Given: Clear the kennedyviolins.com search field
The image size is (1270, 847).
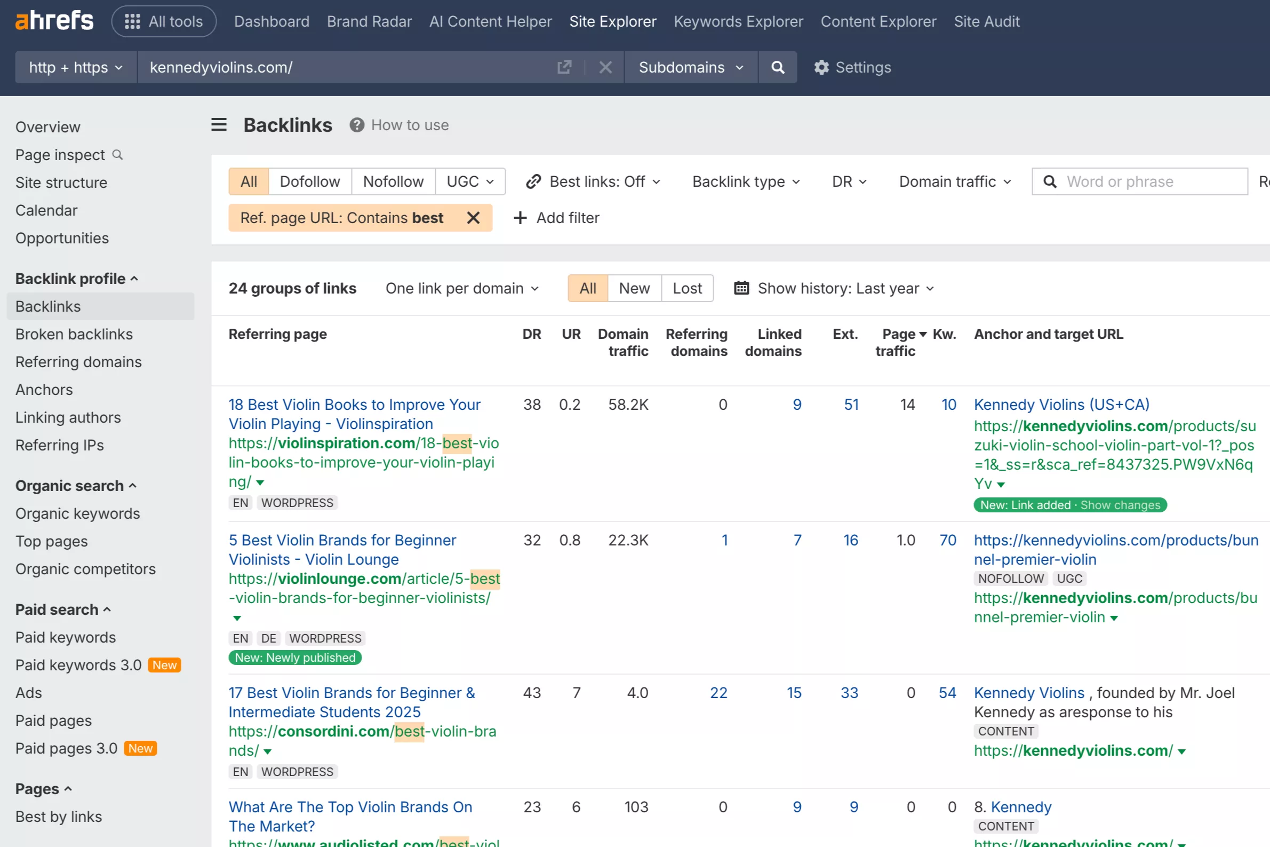Looking at the screenshot, I should [605, 67].
